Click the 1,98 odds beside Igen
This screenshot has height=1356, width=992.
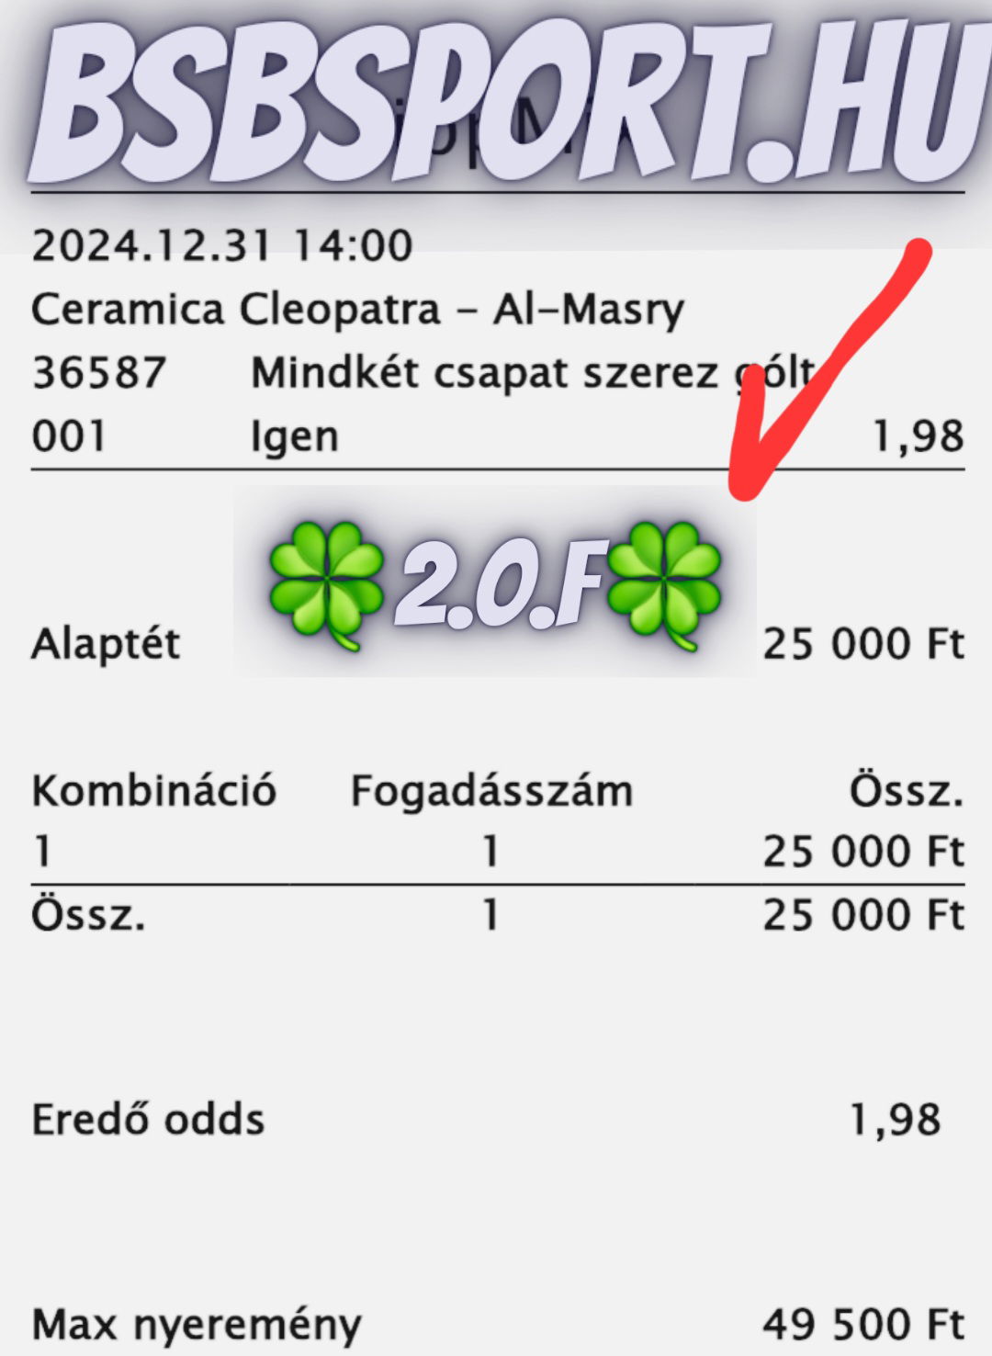(918, 437)
